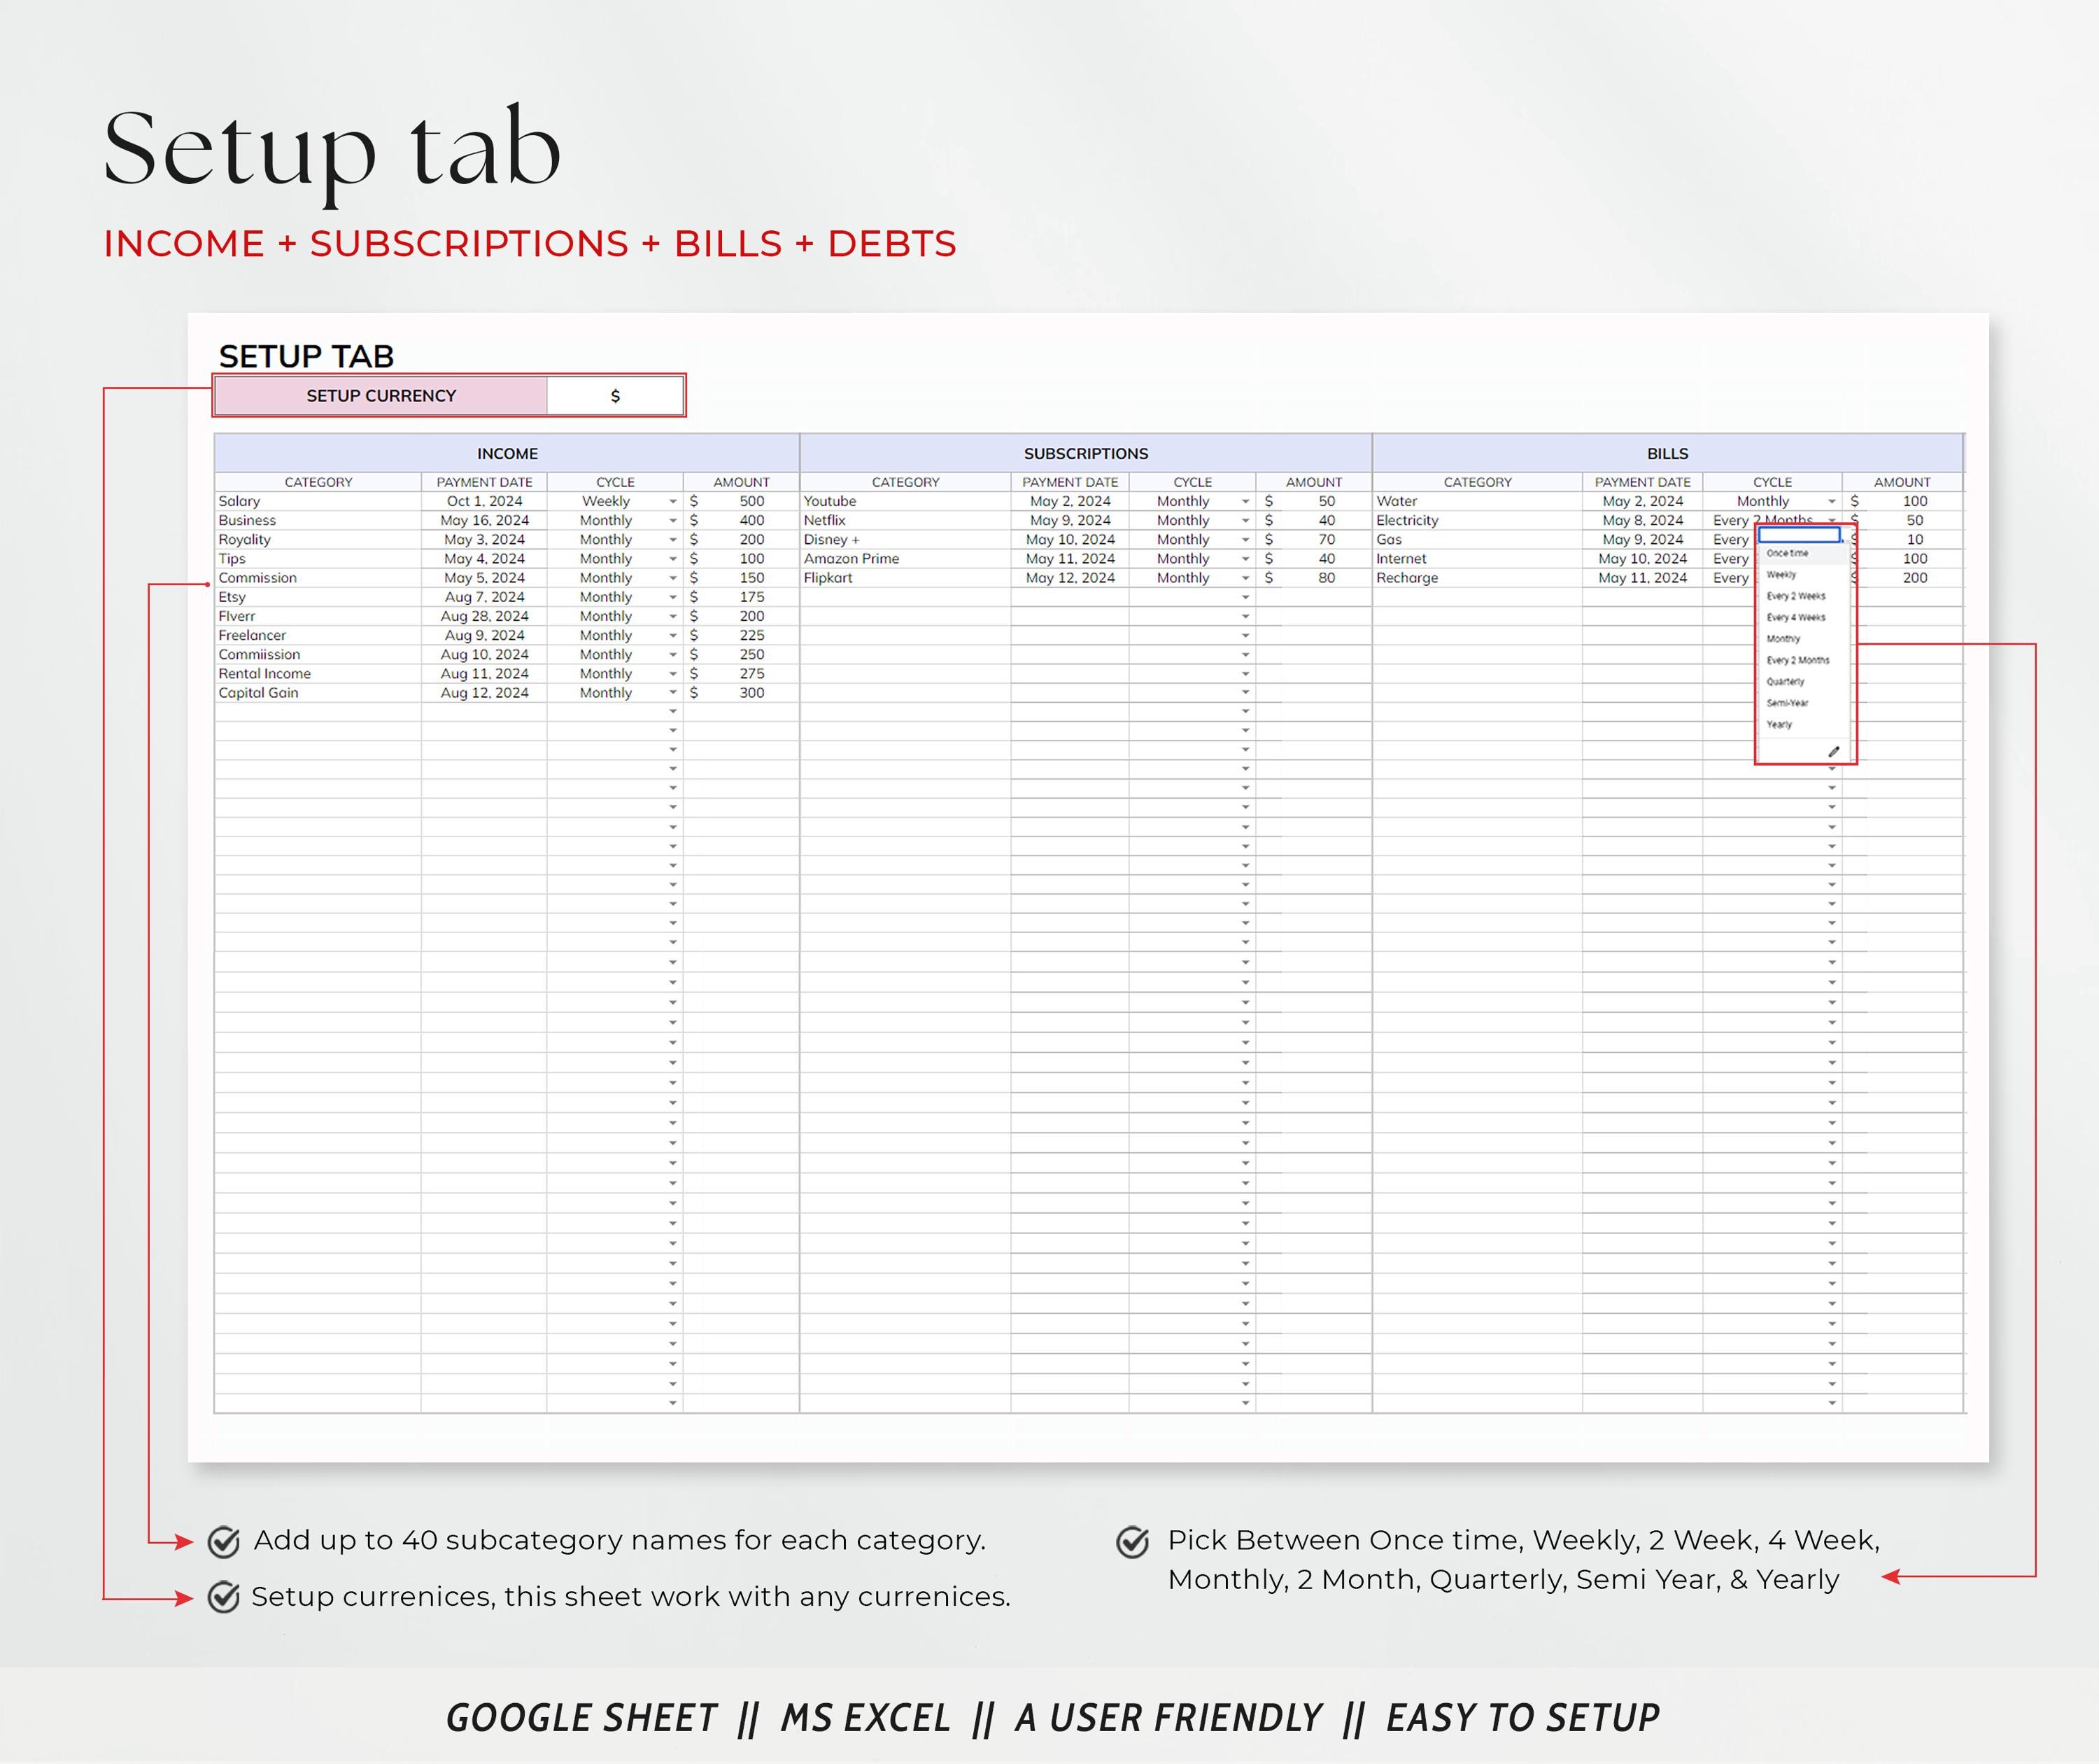Click the 'SETUP CURRENCY' label cell

381,396
